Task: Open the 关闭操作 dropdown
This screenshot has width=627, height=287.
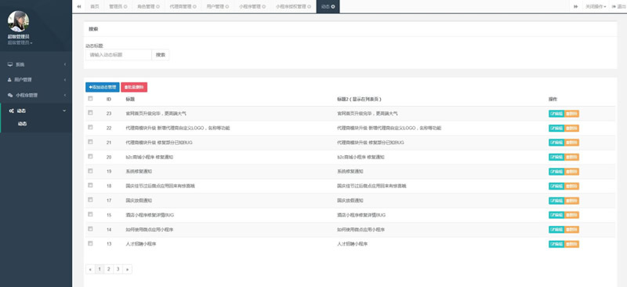Action: coord(596,6)
